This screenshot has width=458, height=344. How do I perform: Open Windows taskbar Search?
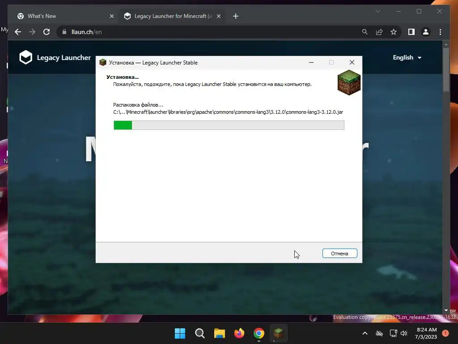[200, 333]
